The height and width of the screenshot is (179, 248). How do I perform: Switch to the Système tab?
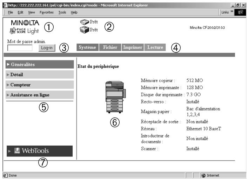tap(87, 47)
